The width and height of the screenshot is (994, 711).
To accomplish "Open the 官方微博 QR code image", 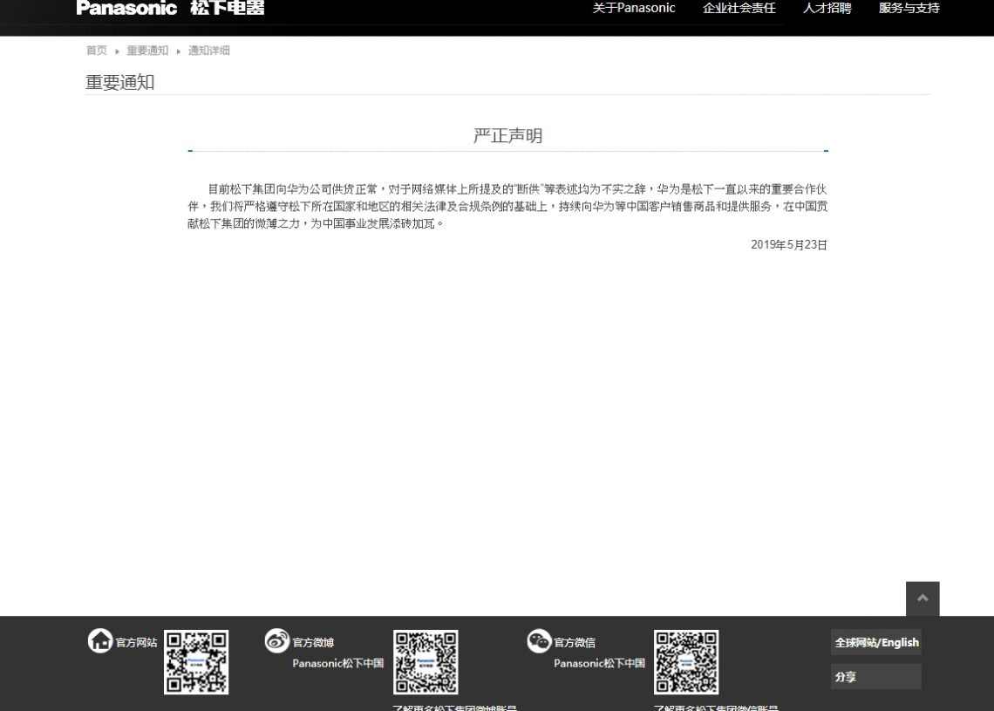I will (426, 662).
